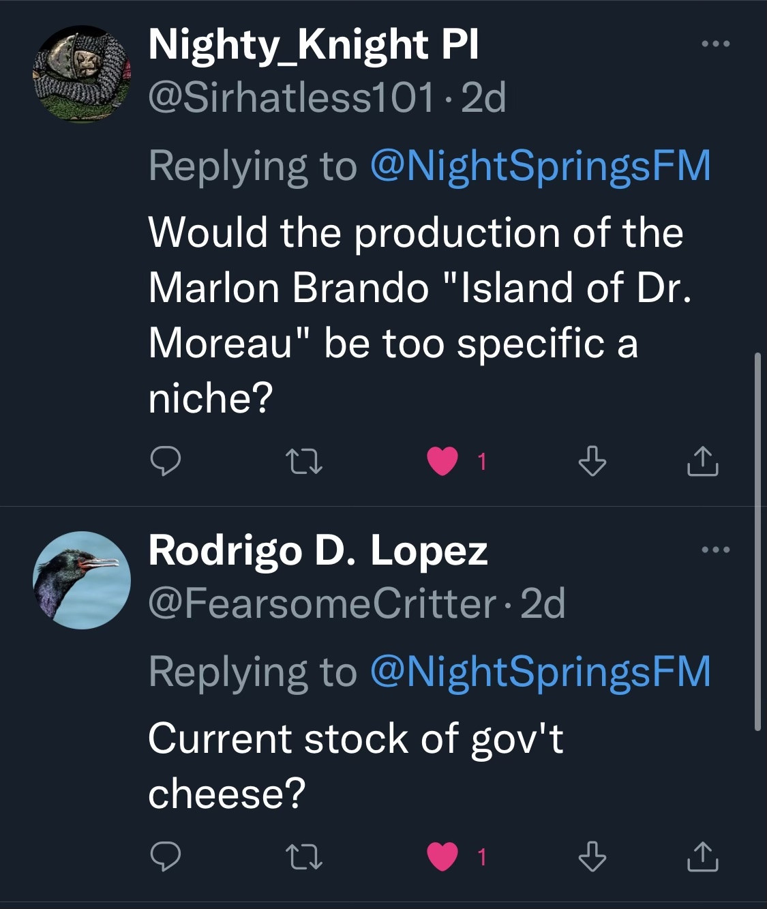
Task: Reply to Nighty_Knight PI's tweet
Action: (x=165, y=462)
